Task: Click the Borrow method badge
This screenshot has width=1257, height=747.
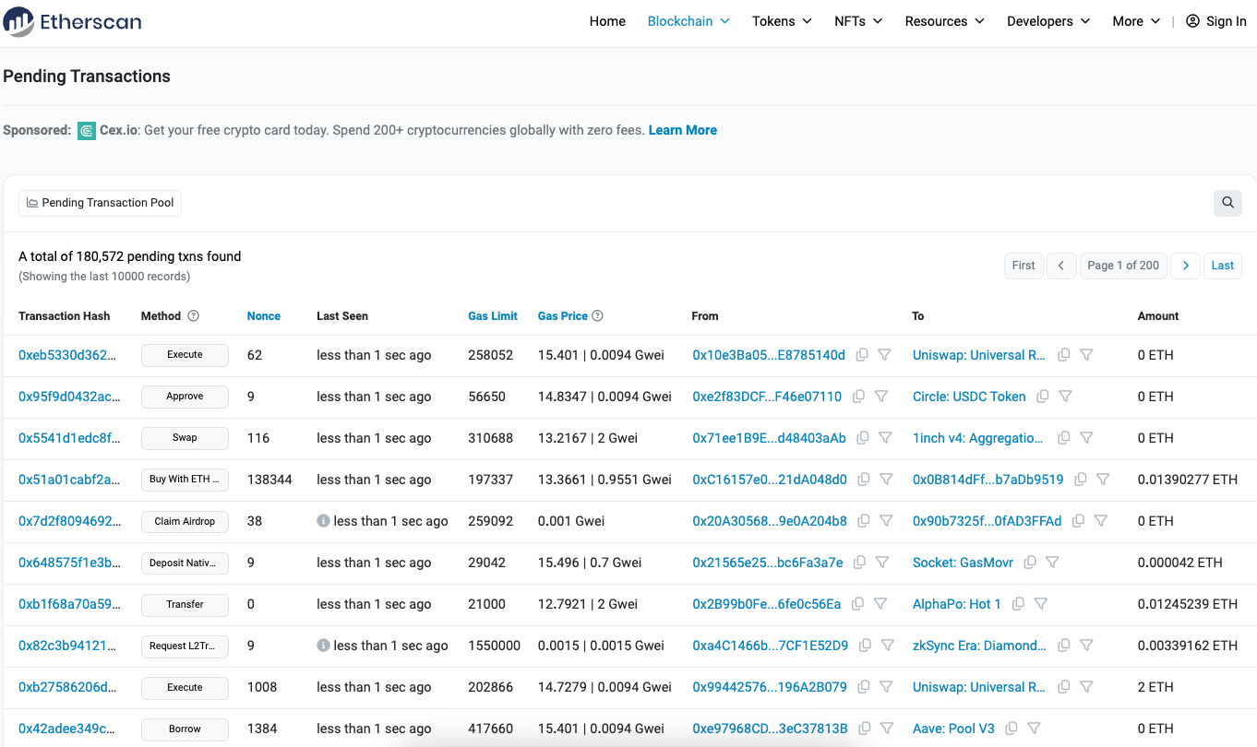Action: [x=185, y=729]
